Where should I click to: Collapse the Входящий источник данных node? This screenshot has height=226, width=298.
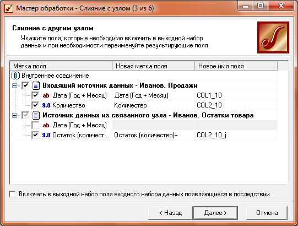(x=14, y=85)
